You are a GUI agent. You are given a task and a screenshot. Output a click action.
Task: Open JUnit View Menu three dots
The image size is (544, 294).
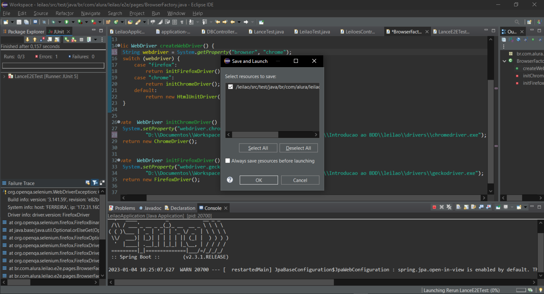[x=102, y=39]
